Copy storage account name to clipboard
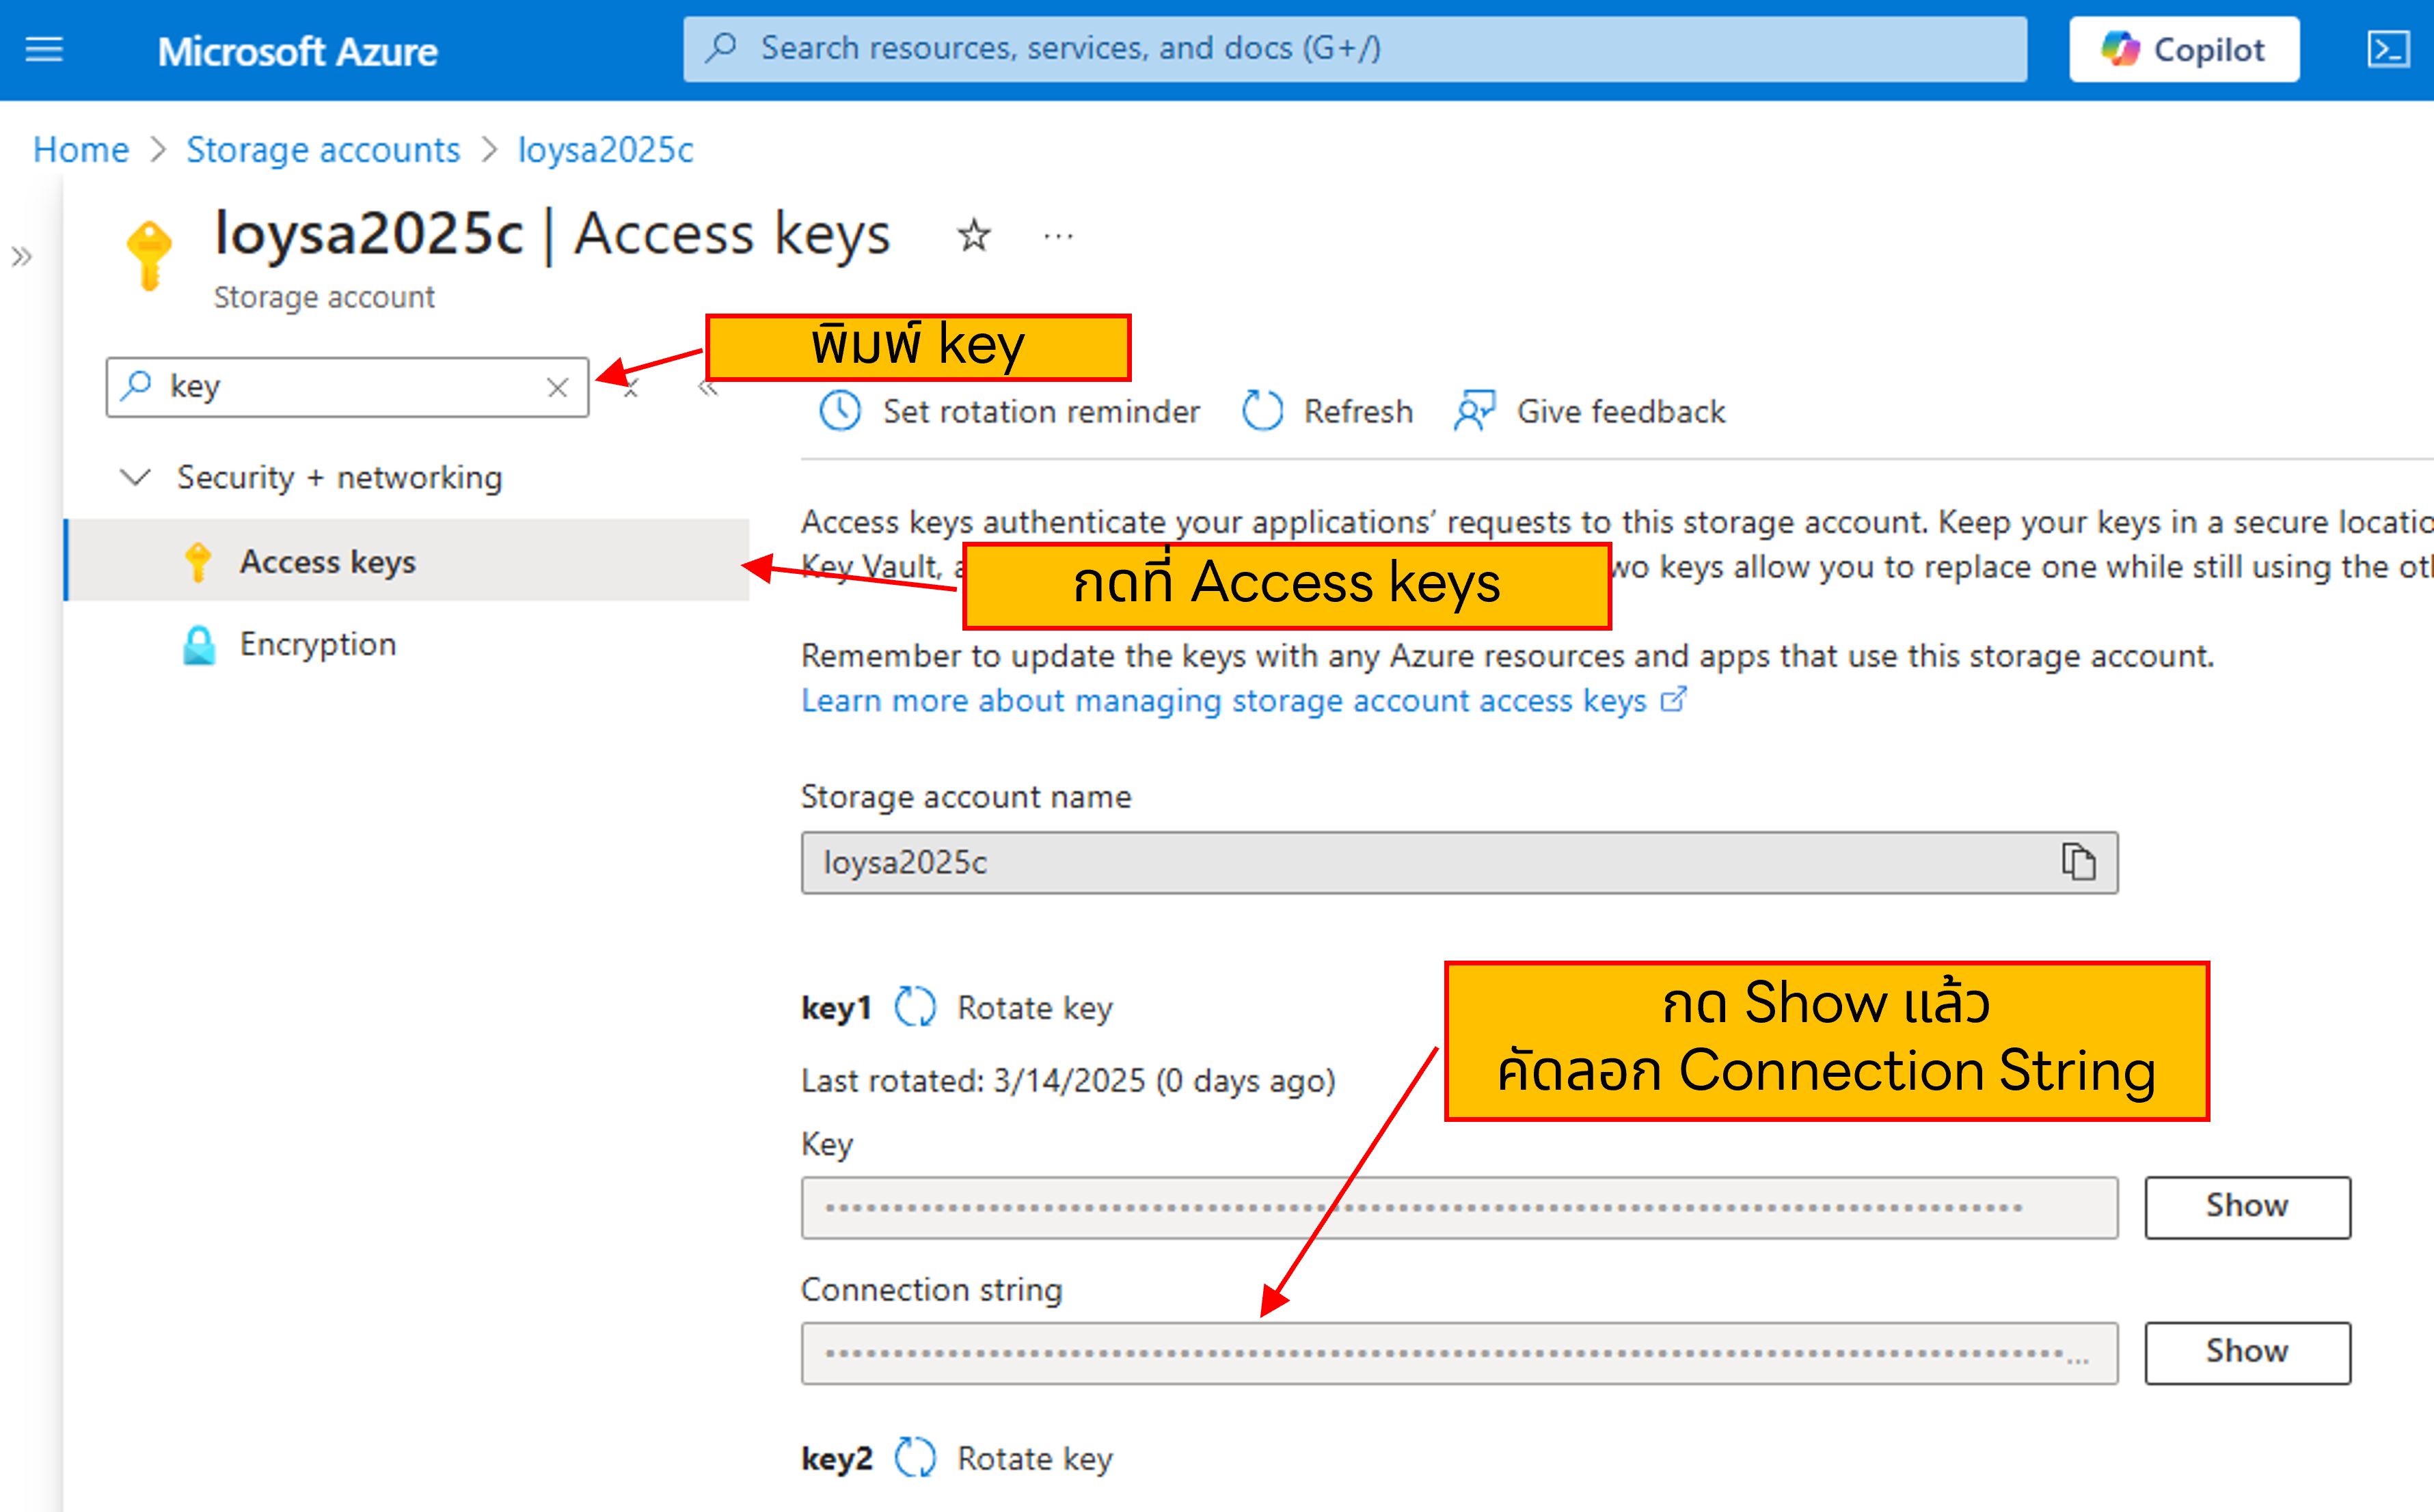The image size is (2434, 1512). click(2078, 862)
